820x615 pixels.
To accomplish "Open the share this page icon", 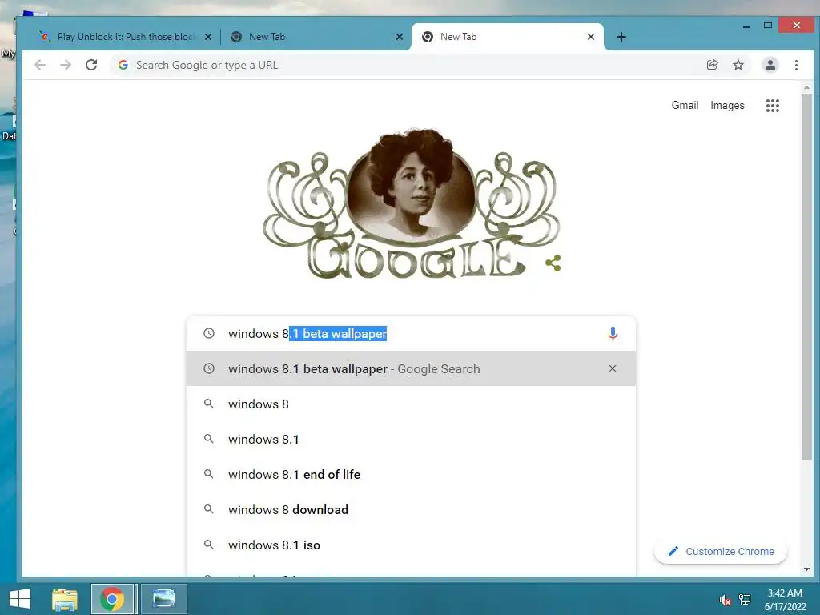I will [712, 65].
